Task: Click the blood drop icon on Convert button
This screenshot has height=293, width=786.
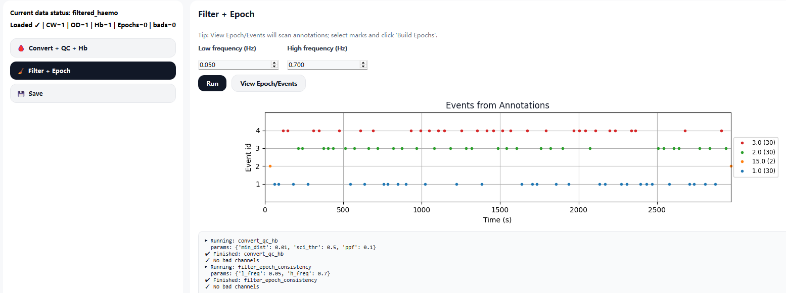Action: point(21,48)
